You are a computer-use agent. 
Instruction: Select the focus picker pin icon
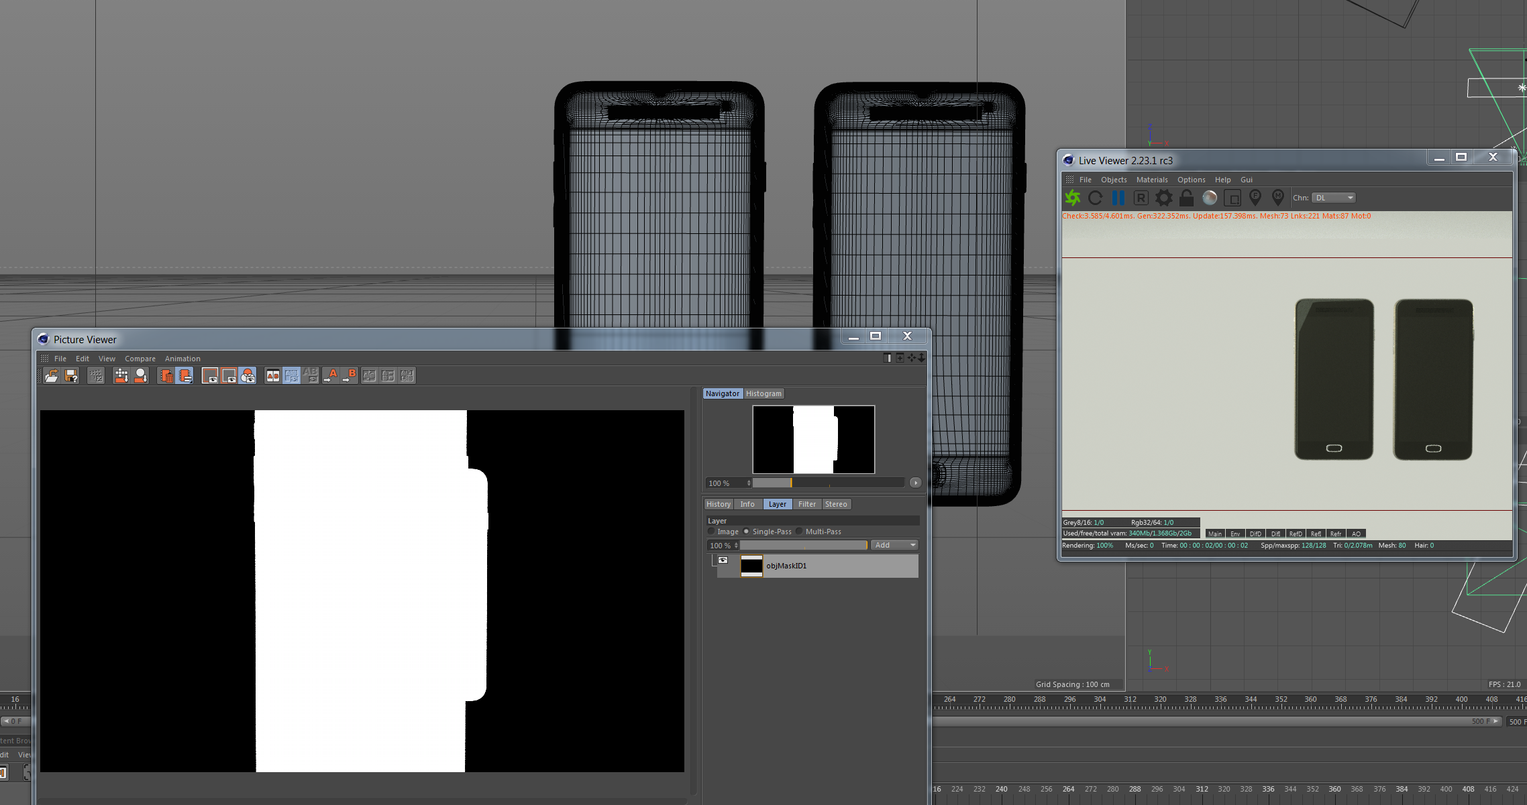tap(1255, 198)
